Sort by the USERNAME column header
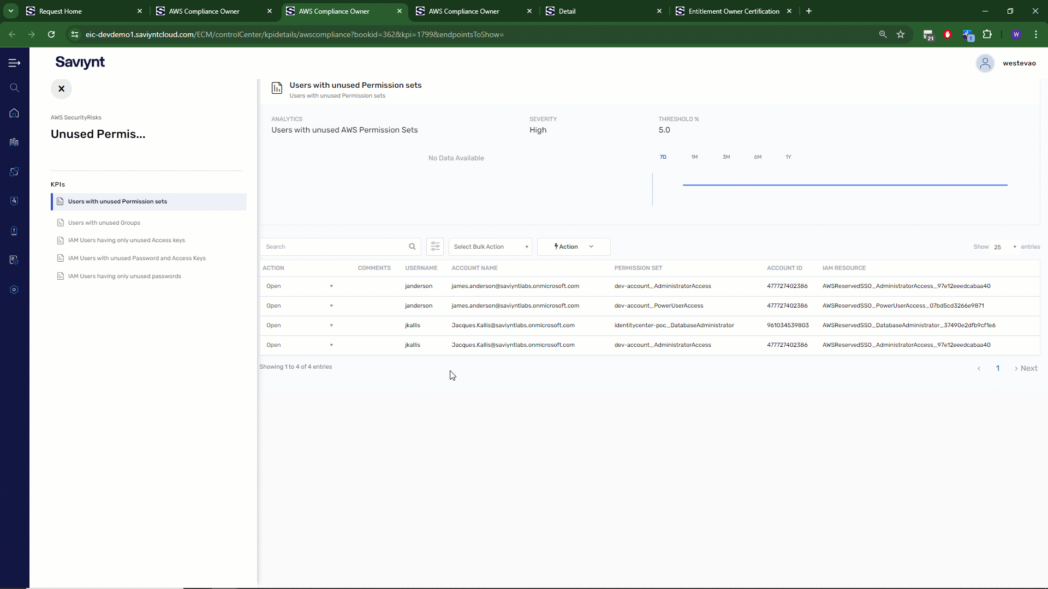This screenshot has height=589, width=1048. tap(421, 268)
